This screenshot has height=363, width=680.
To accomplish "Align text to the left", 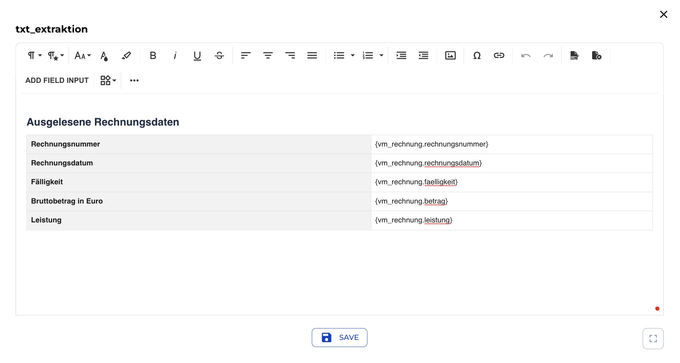I will coord(246,55).
